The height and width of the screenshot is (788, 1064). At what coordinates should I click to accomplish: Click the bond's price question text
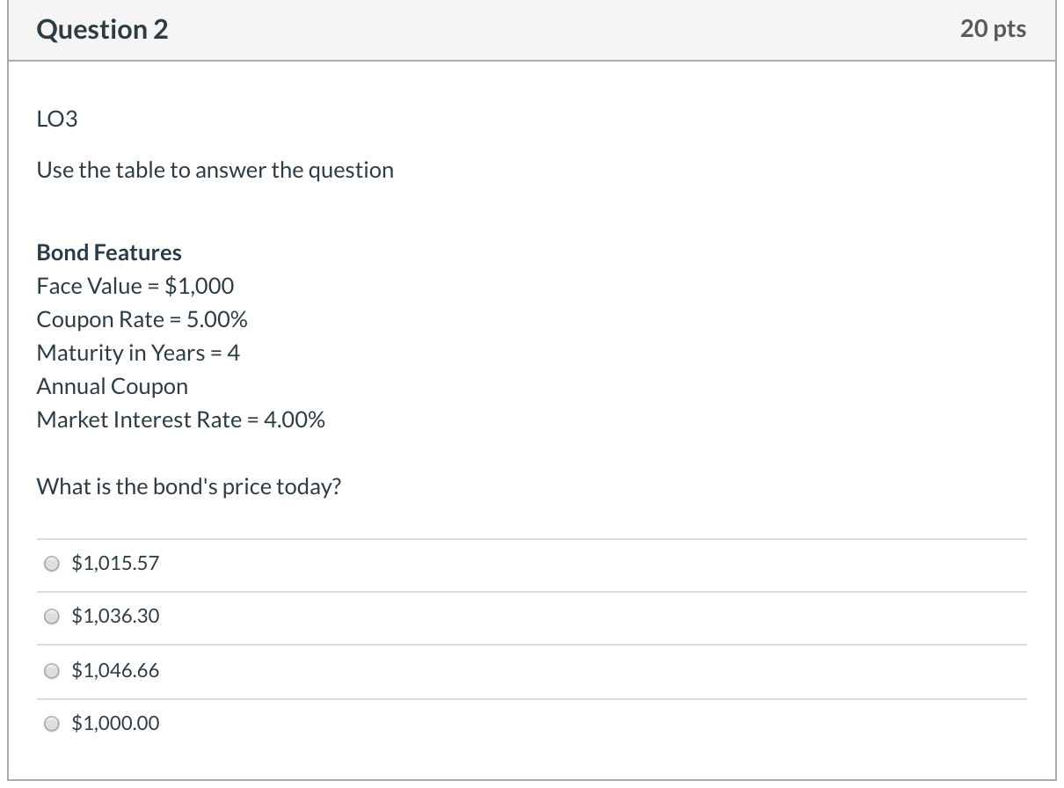point(188,486)
